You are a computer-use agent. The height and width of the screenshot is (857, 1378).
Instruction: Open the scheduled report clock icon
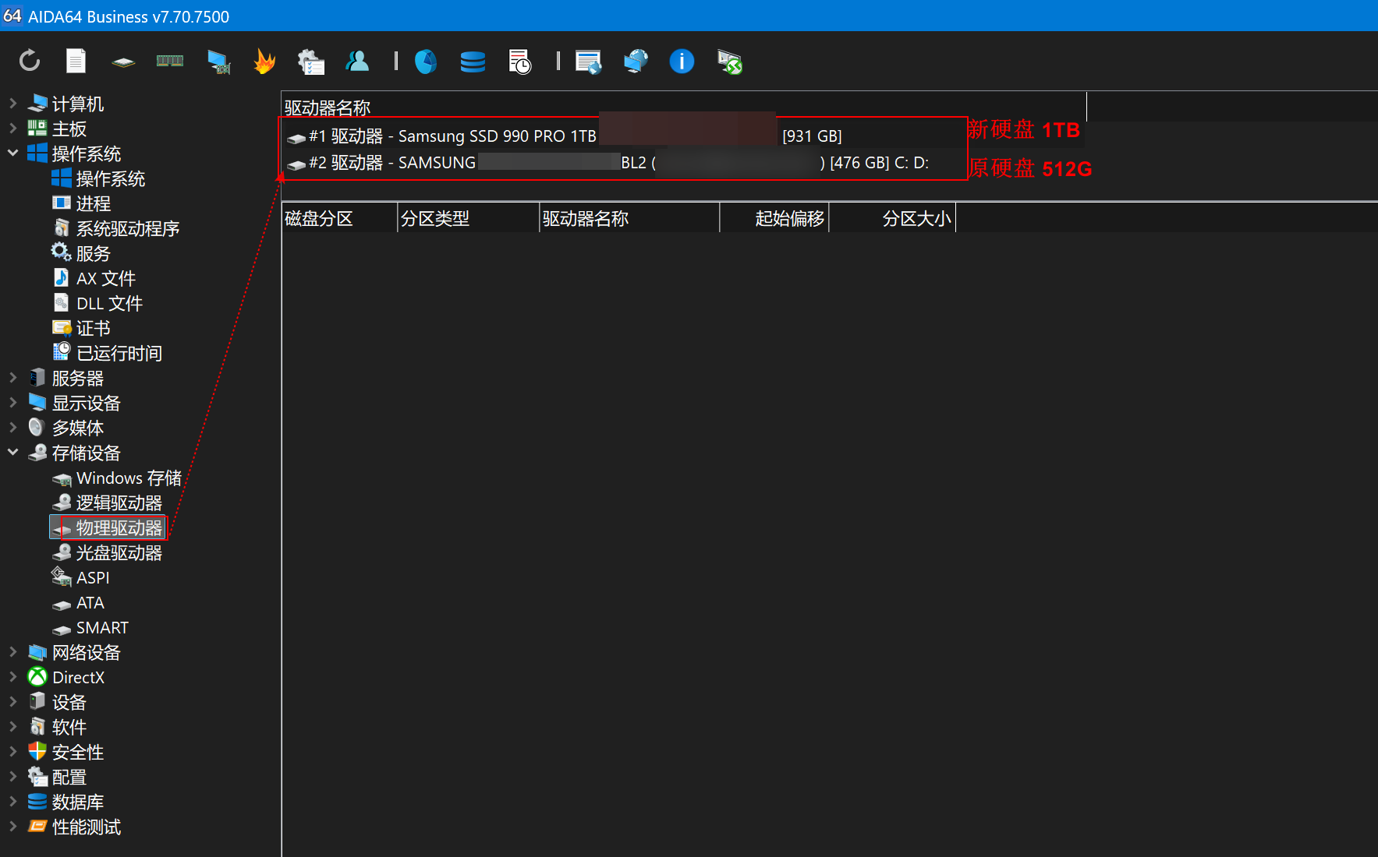pos(519,62)
